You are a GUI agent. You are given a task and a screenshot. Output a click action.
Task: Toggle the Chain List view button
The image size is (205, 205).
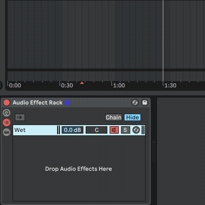(x=6, y=122)
